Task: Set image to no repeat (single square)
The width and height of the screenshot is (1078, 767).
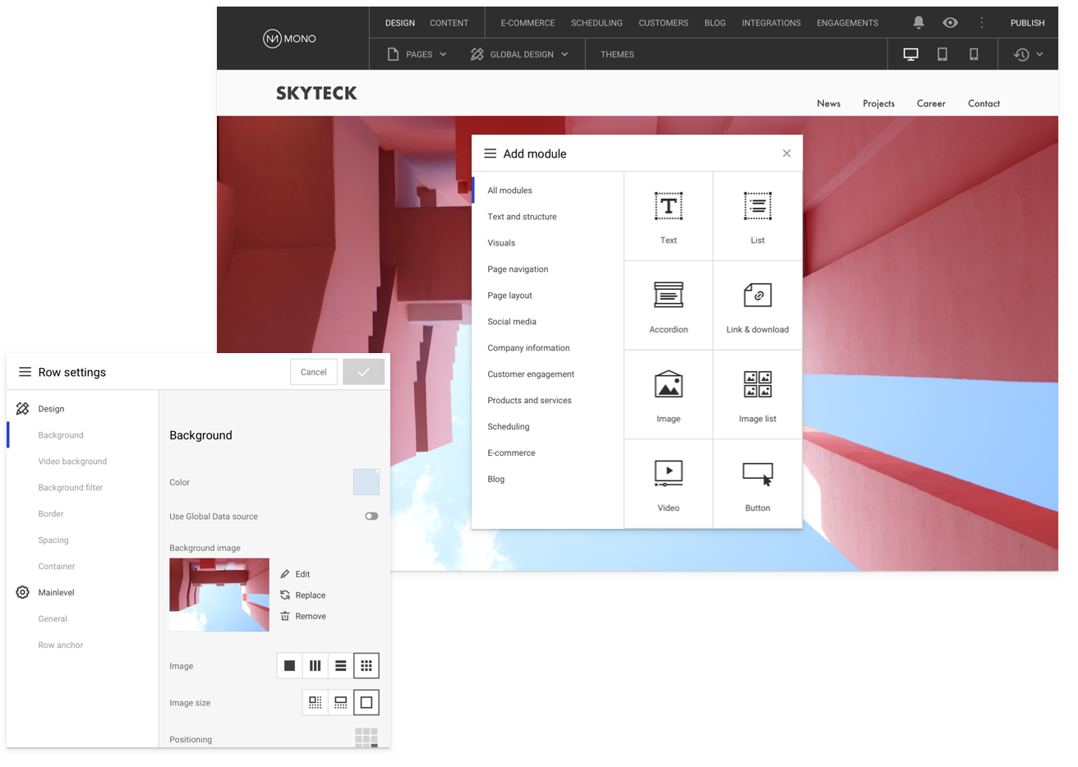Action: click(x=289, y=666)
